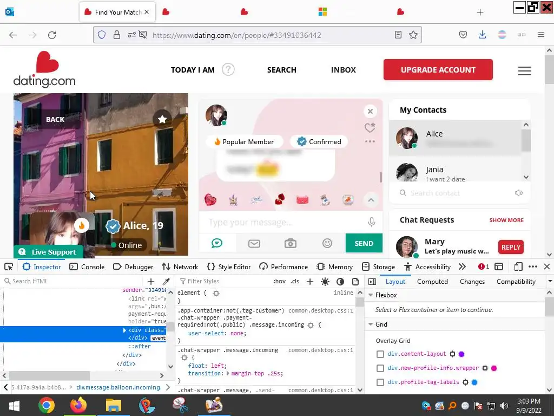Toggle dark color scheme simulation (half-moon icon)
Viewport: 554px width, 416px height.
(340, 282)
